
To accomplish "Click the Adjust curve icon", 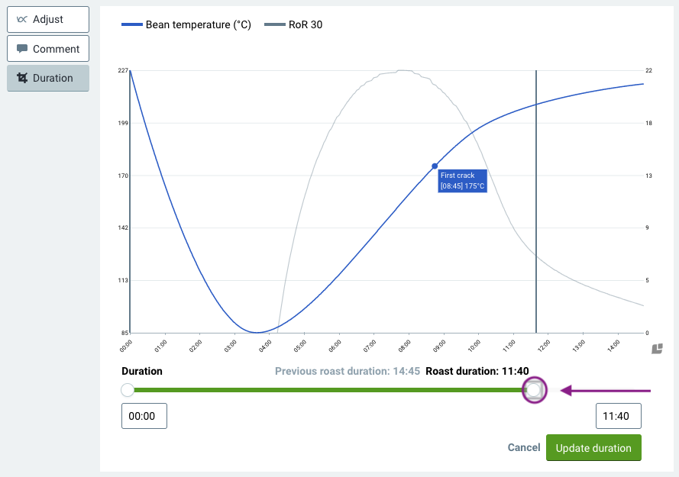I will (22, 19).
